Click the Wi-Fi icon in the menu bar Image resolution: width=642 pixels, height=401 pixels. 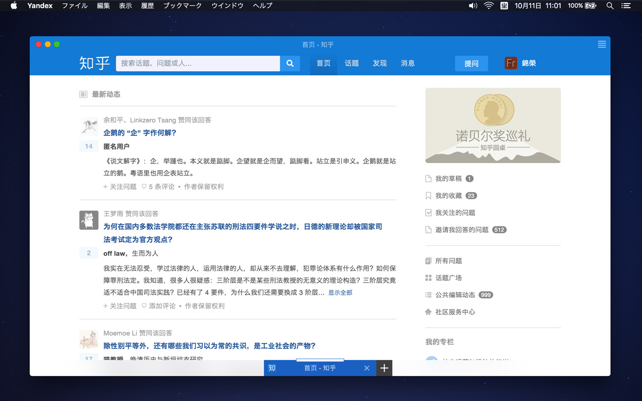point(488,6)
